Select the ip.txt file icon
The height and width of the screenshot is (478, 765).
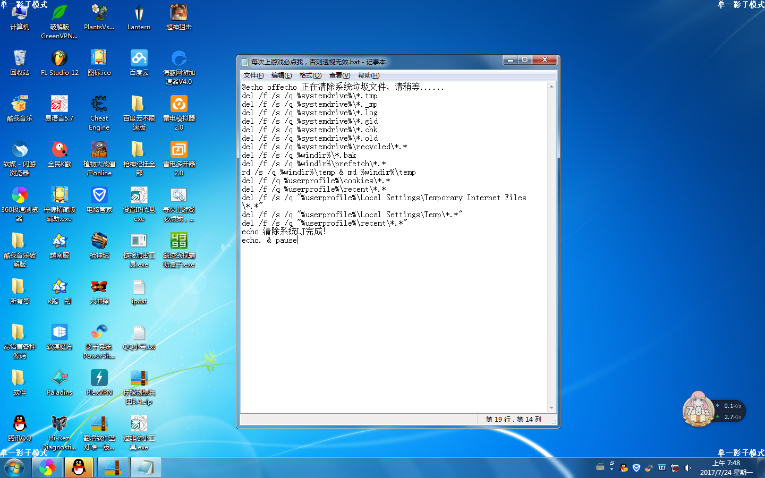[x=139, y=288]
